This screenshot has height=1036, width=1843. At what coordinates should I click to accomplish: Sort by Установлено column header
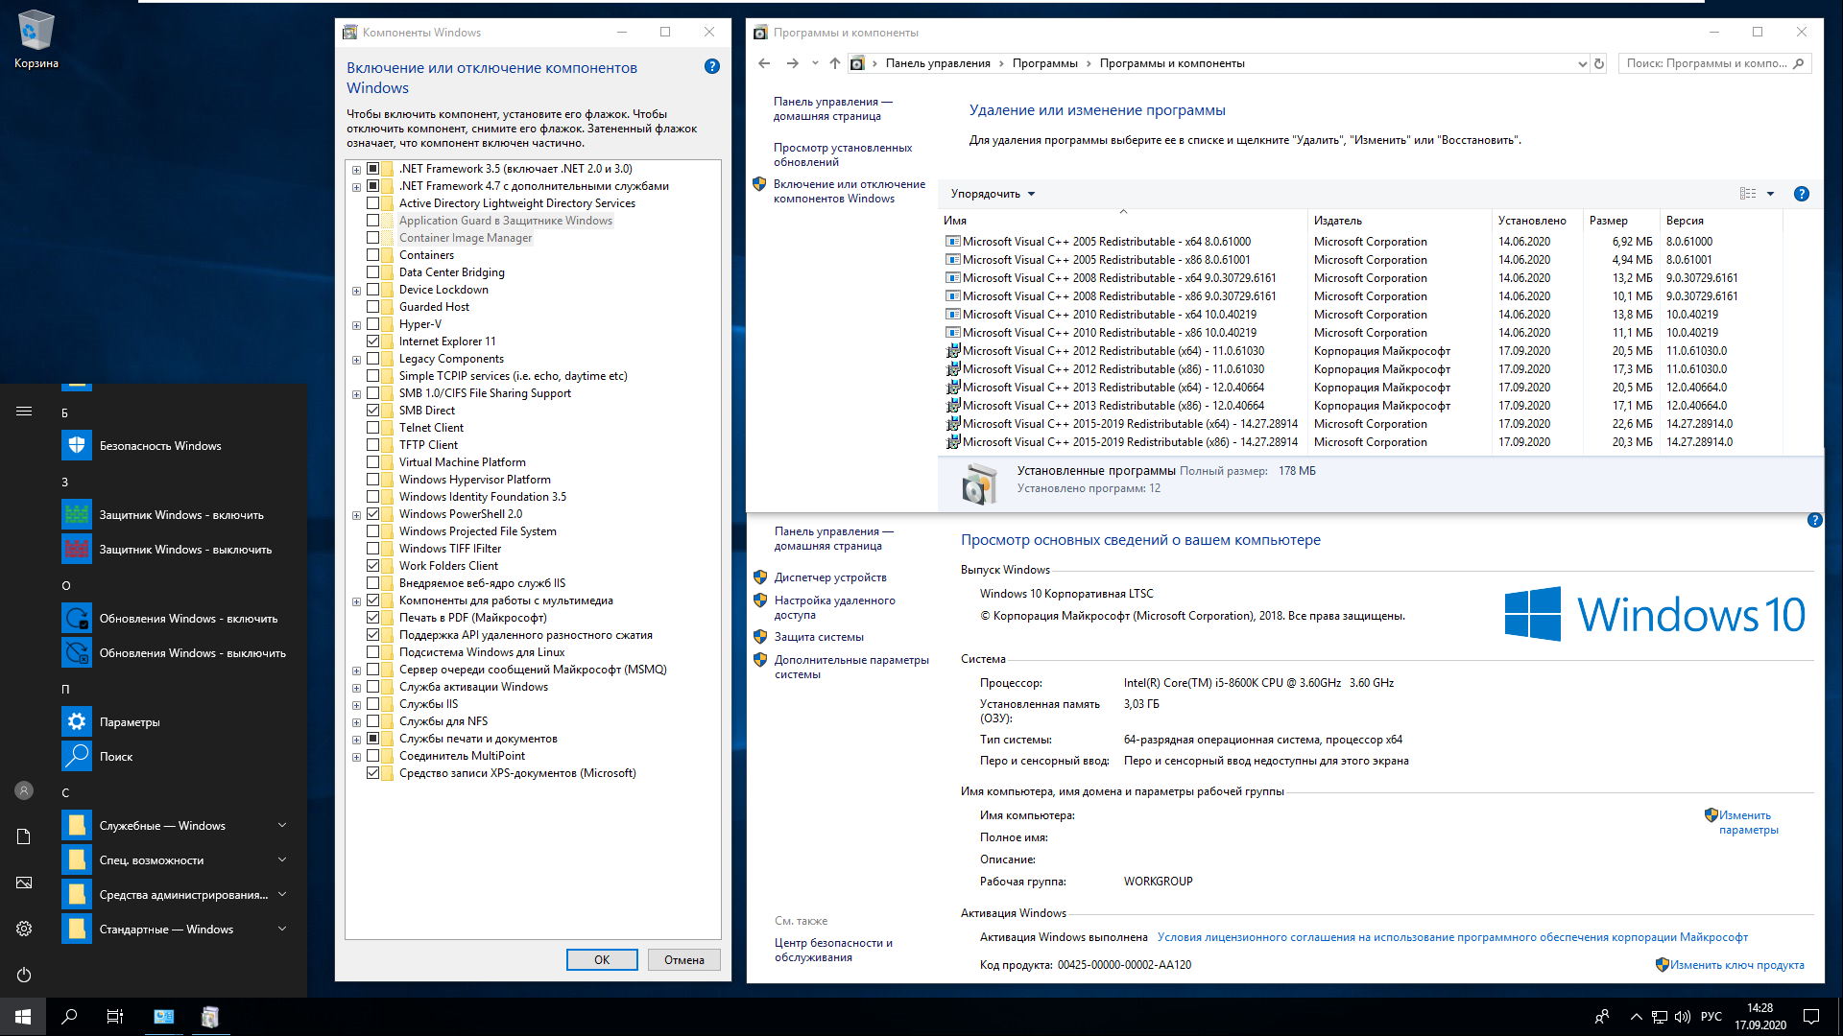(1537, 221)
